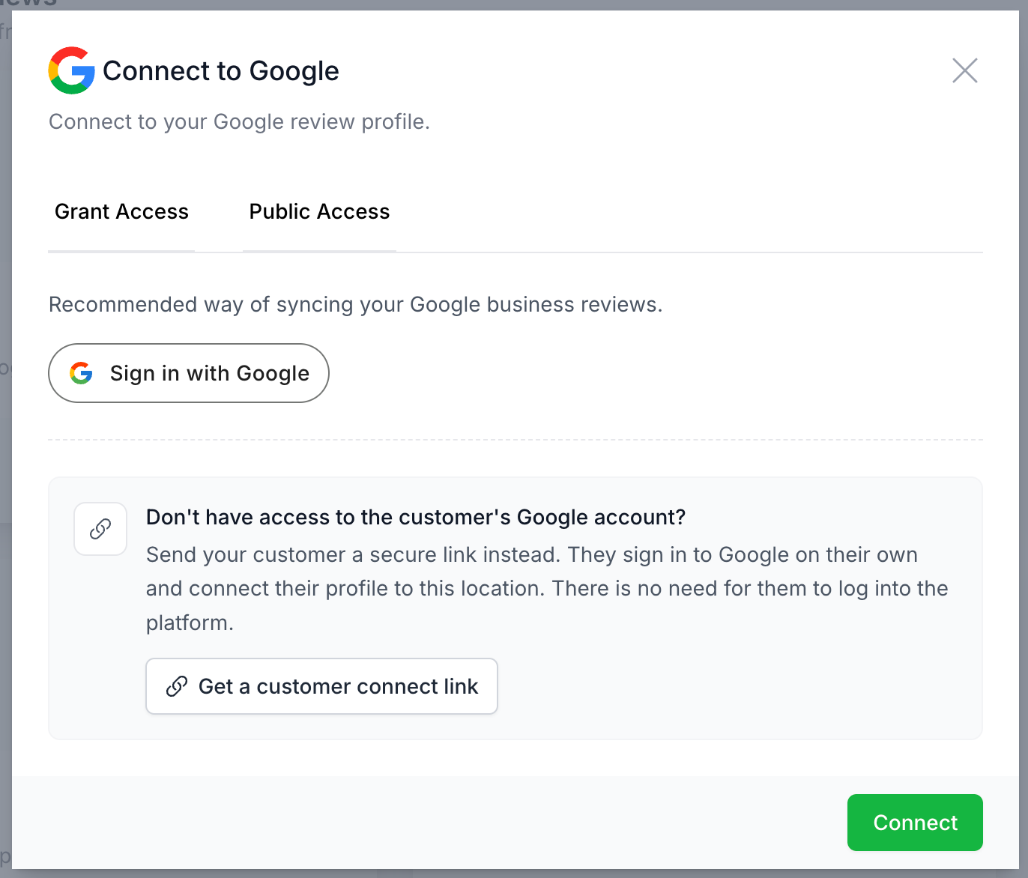Click the empty footer area left of Connect

pyautogui.click(x=427, y=823)
